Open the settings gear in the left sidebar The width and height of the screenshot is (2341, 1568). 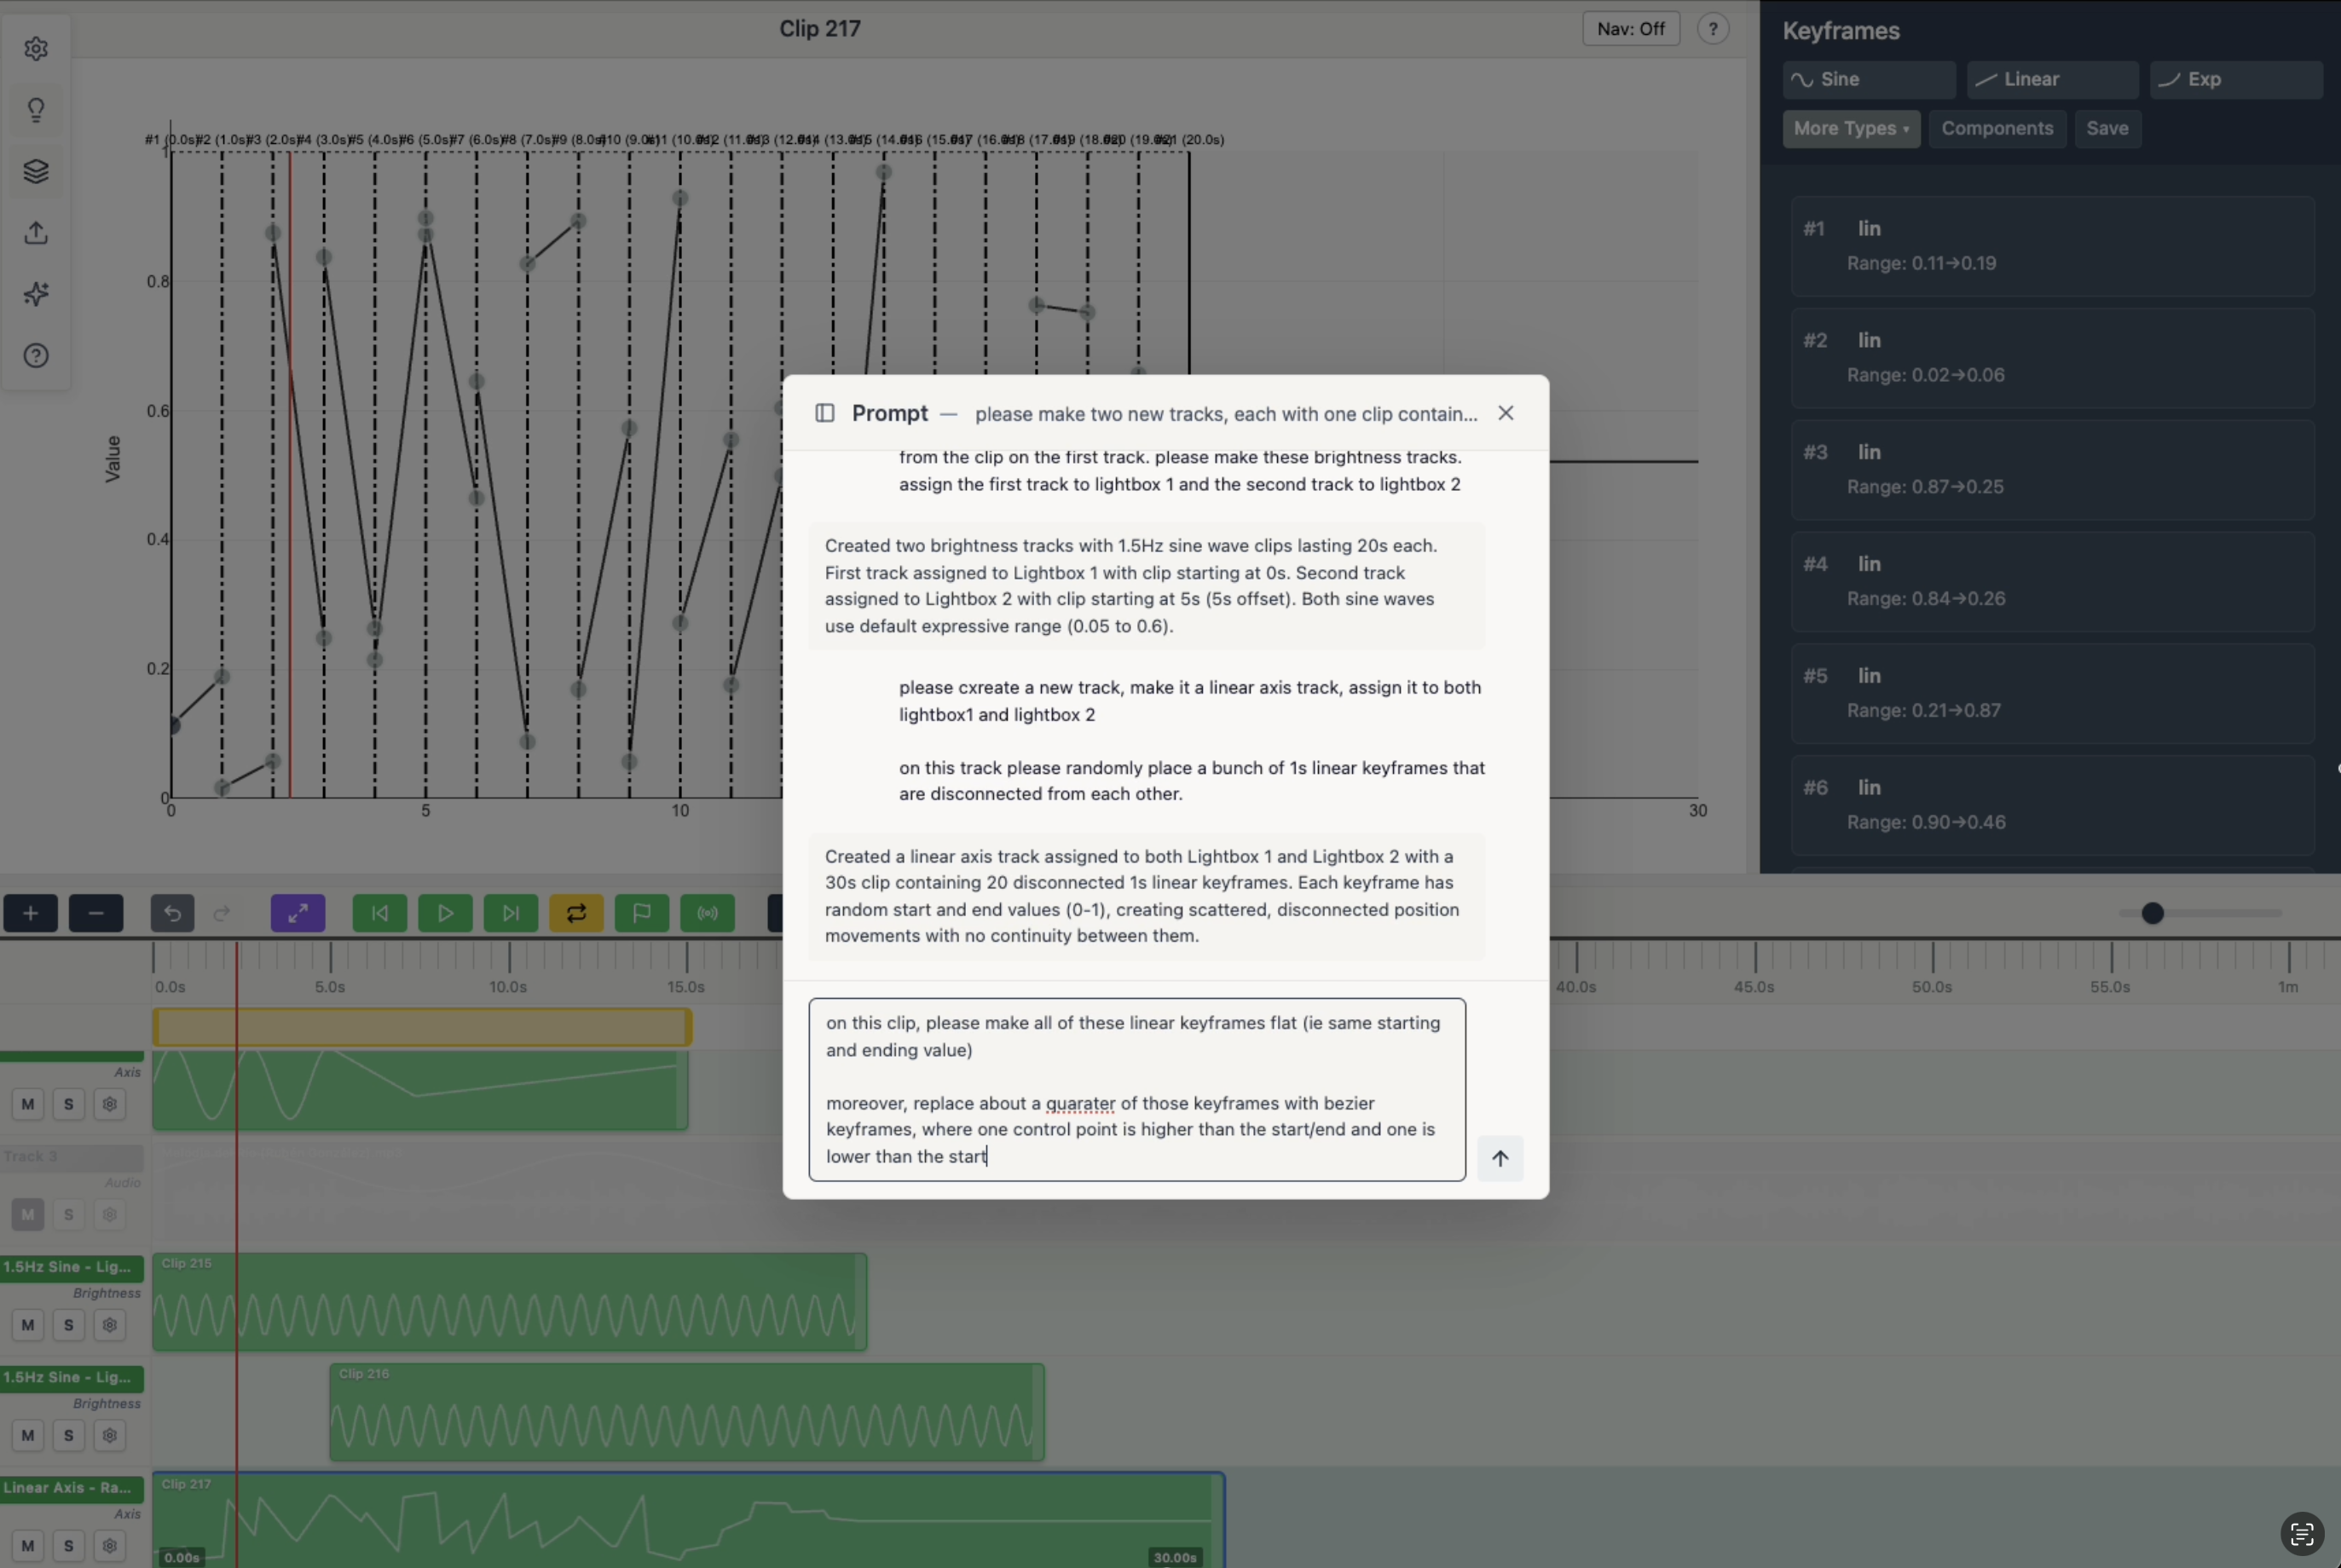pyautogui.click(x=36, y=48)
